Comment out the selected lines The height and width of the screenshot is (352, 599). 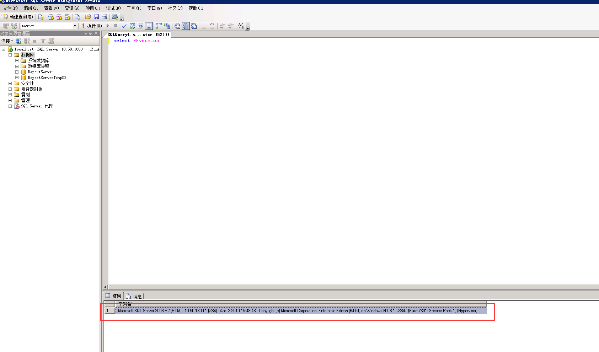(x=204, y=26)
